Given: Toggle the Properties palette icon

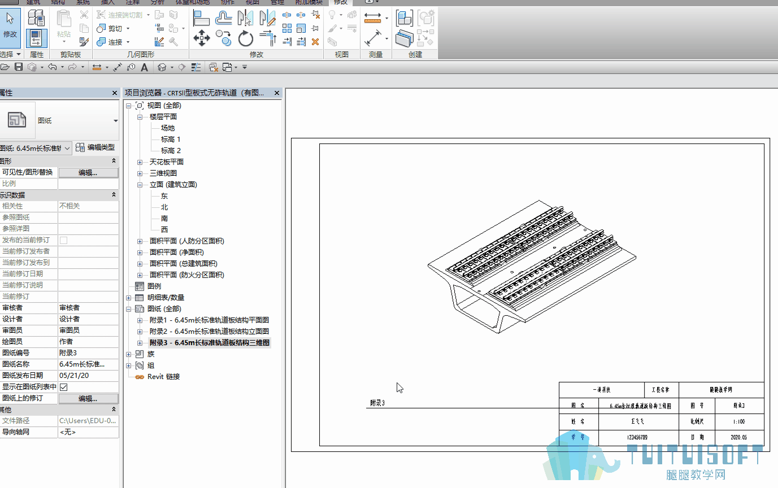Looking at the screenshot, I should 36,38.
